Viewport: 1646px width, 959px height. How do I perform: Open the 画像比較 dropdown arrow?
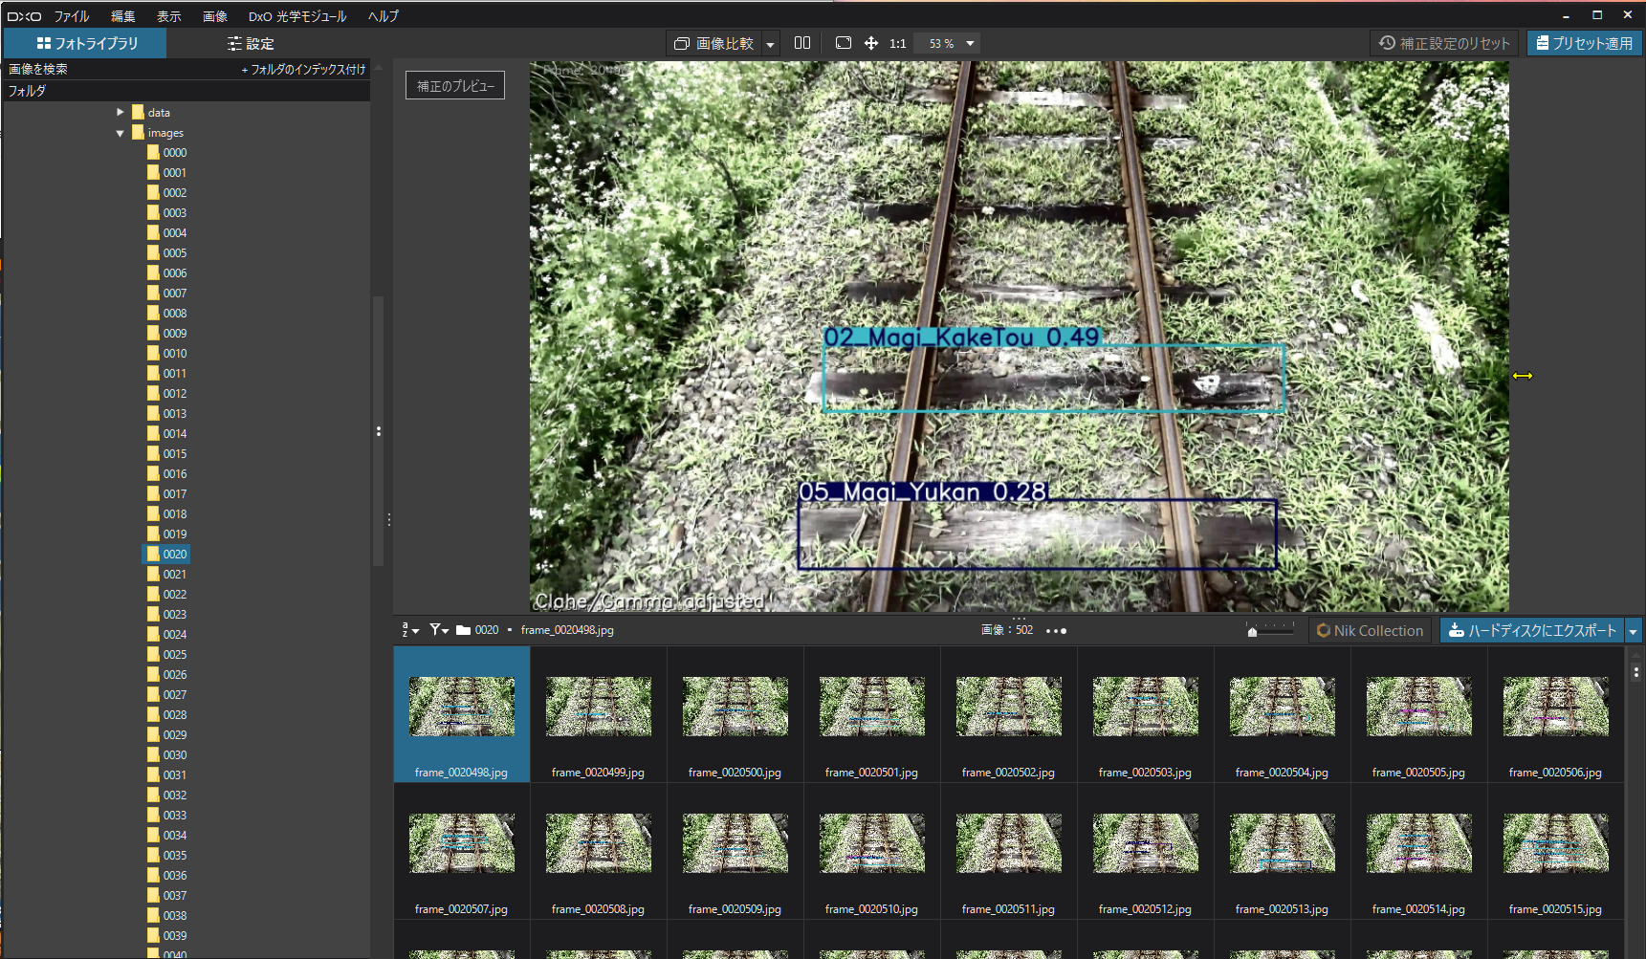770,44
